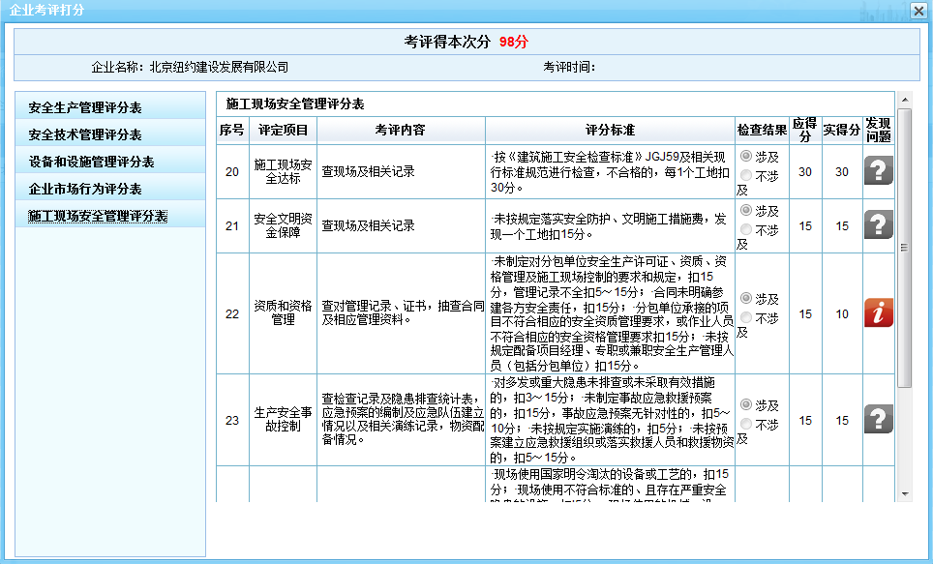Image resolution: width=933 pixels, height=564 pixels.
Task: Select 涉及 for row 22 资质和资格管理
Action: click(x=746, y=298)
